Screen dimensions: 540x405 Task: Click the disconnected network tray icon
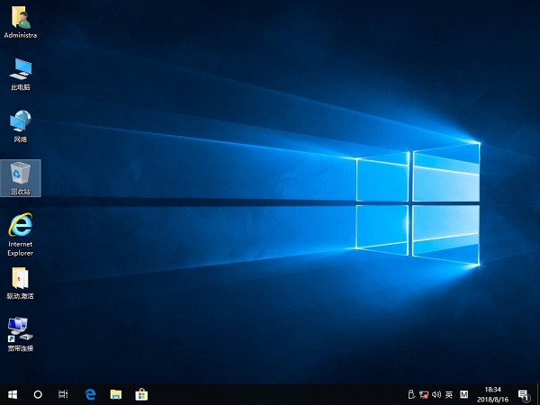(x=424, y=394)
